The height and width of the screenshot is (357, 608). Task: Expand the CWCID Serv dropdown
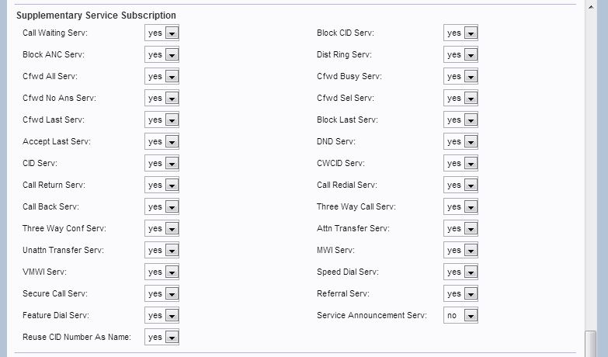coord(460,164)
